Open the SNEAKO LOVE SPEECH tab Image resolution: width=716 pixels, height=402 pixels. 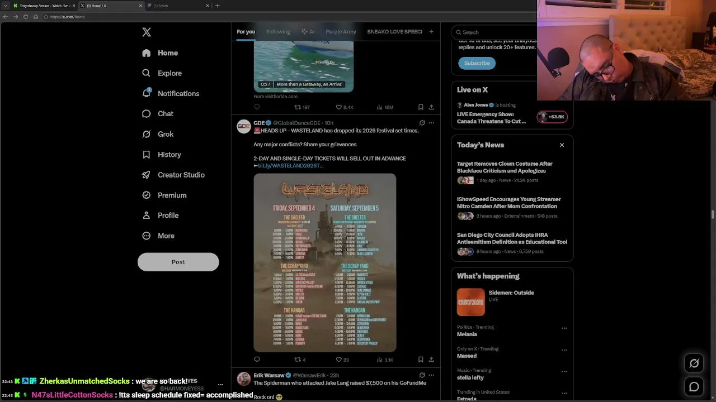tap(394, 32)
